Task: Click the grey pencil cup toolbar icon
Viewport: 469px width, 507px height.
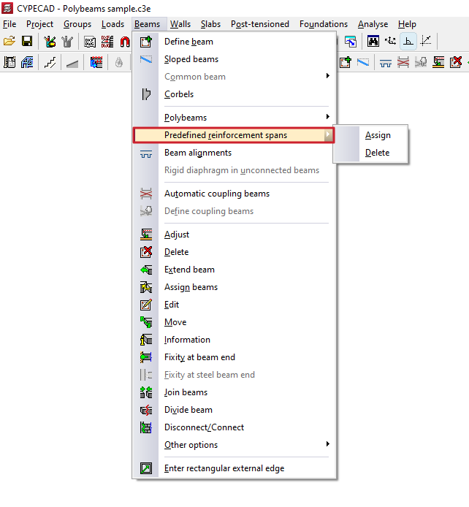Action: pyautogui.click(x=67, y=42)
